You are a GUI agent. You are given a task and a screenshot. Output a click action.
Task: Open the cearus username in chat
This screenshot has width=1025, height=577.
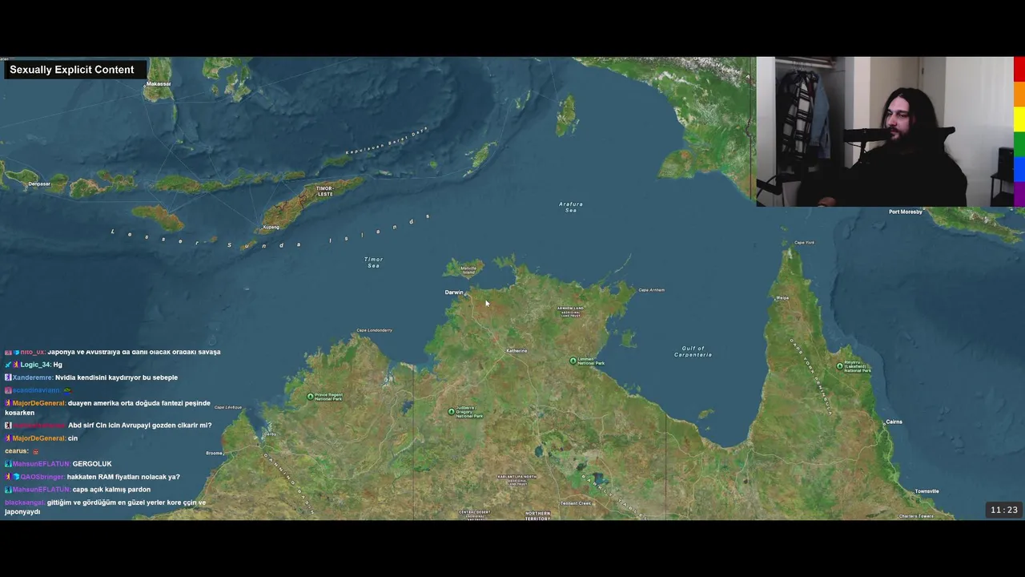tap(16, 451)
